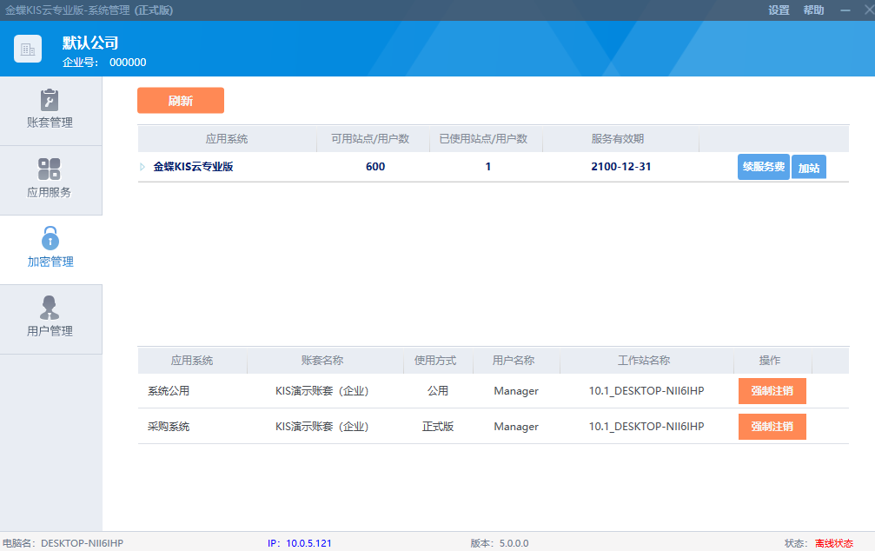
Task: Click the 版本 5.0.0.0 status entry
Action: pos(500,543)
